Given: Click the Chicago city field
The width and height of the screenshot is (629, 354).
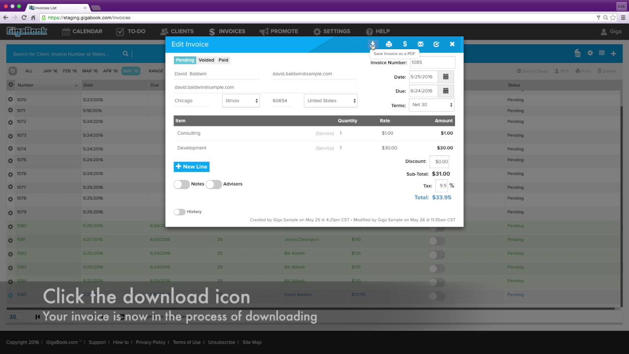Looking at the screenshot, I should click(x=192, y=101).
